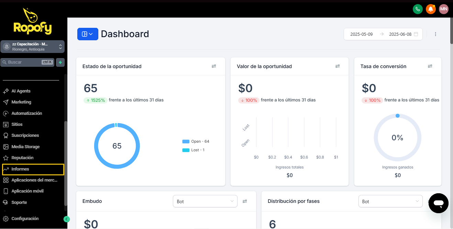Click the end date 2025-06-08
Screen dimensions: 453x229
[x=400, y=34]
